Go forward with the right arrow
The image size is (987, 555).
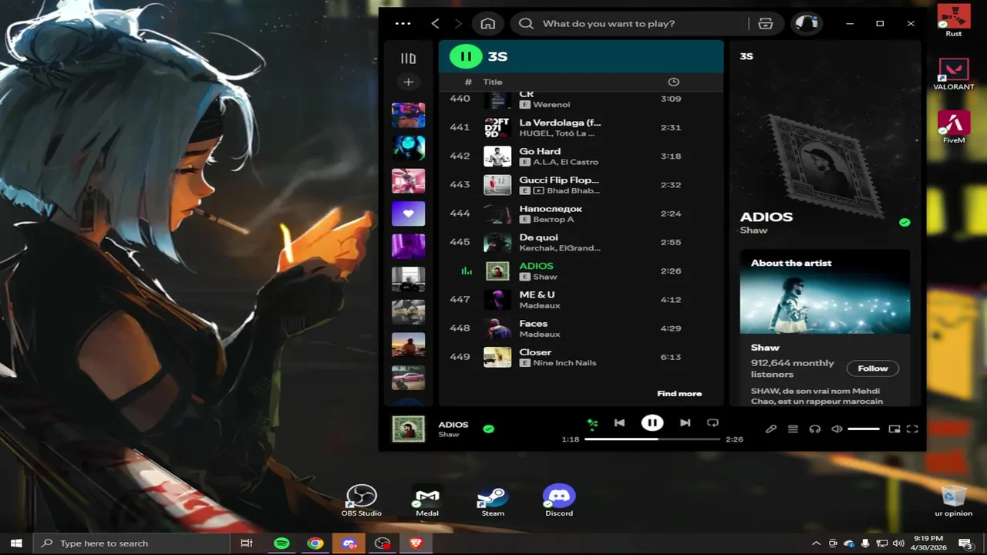pyautogui.click(x=458, y=23)
